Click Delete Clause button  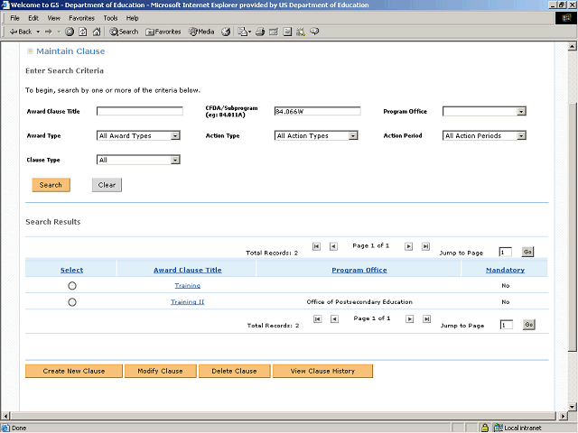coord(234,371)
